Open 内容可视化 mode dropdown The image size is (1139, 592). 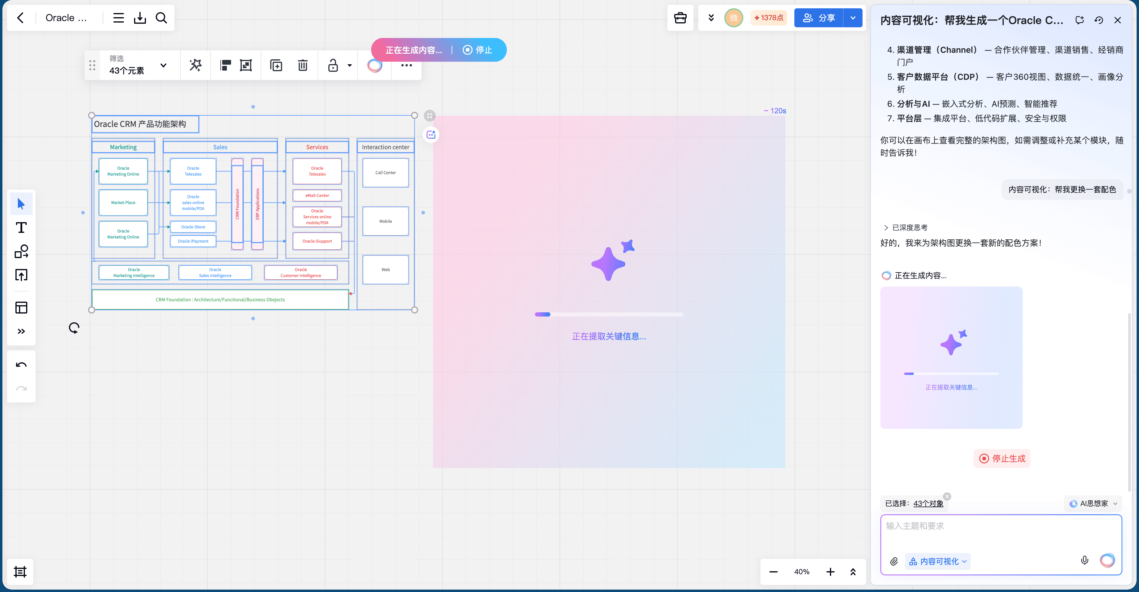point(937,561)
